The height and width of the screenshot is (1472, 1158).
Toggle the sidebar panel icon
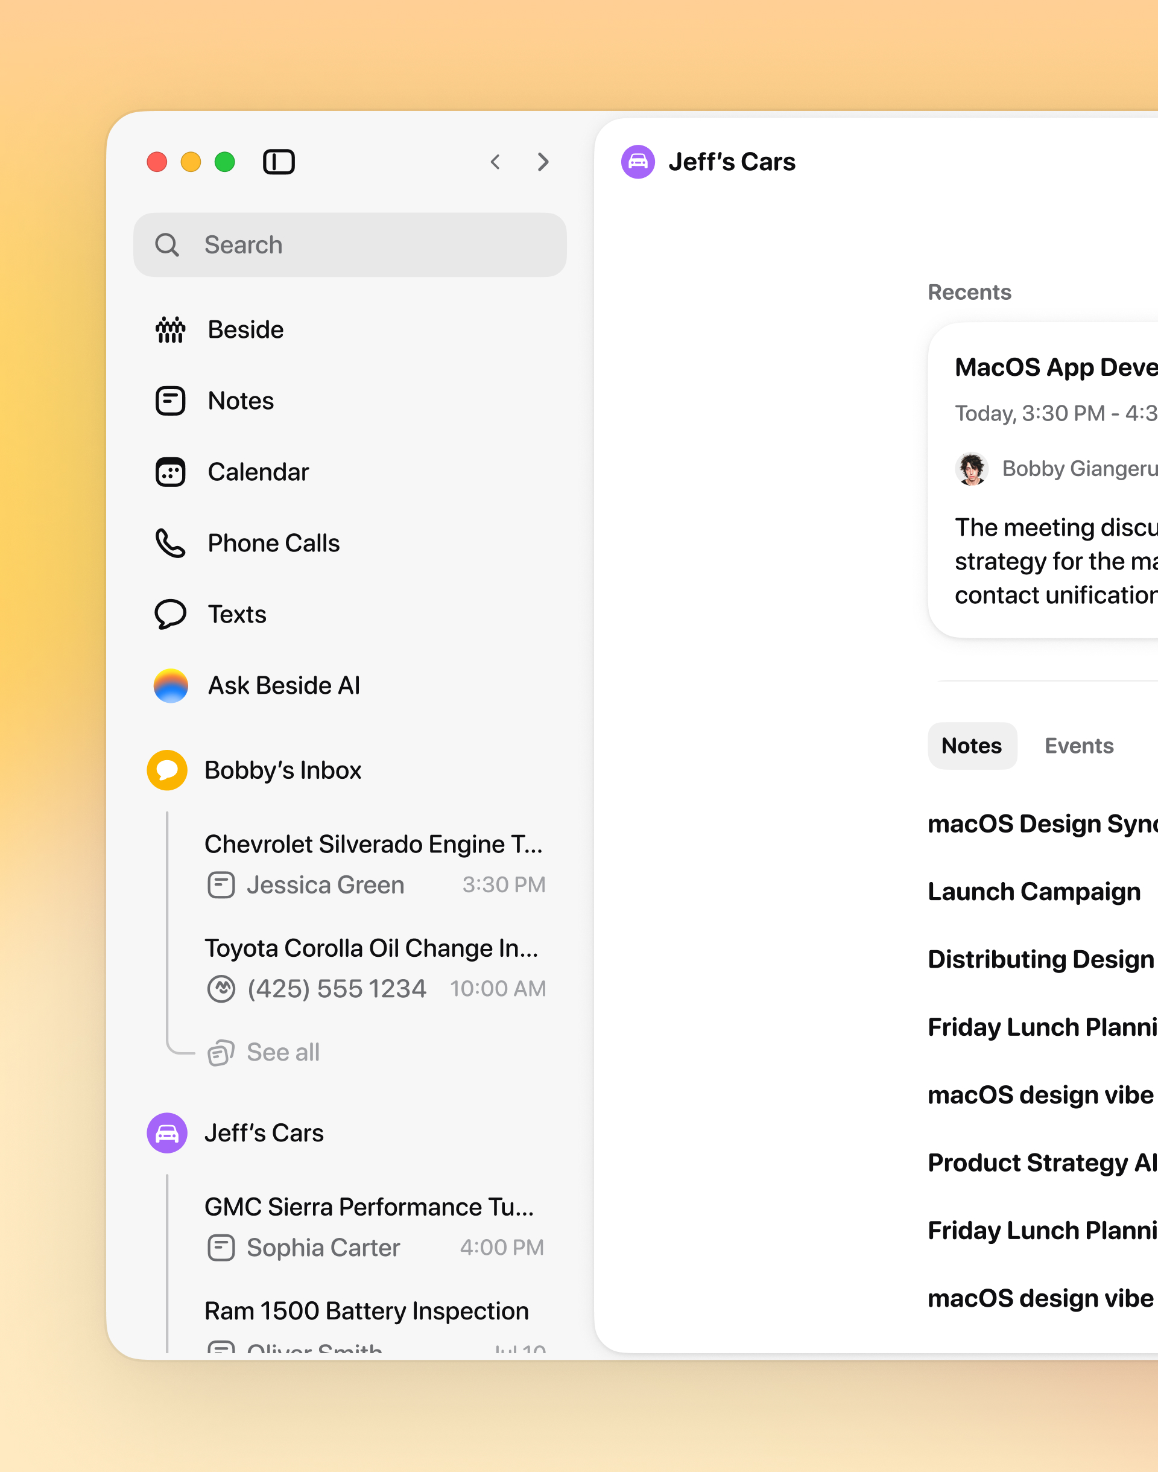pos(279,162)
